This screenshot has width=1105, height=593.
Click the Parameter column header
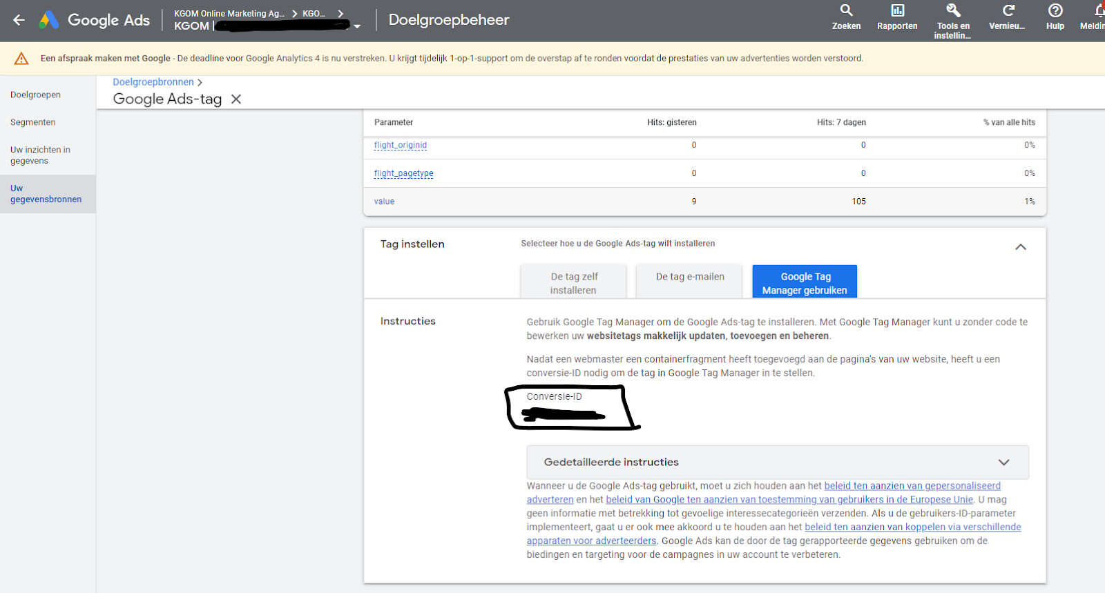(394, 122)
